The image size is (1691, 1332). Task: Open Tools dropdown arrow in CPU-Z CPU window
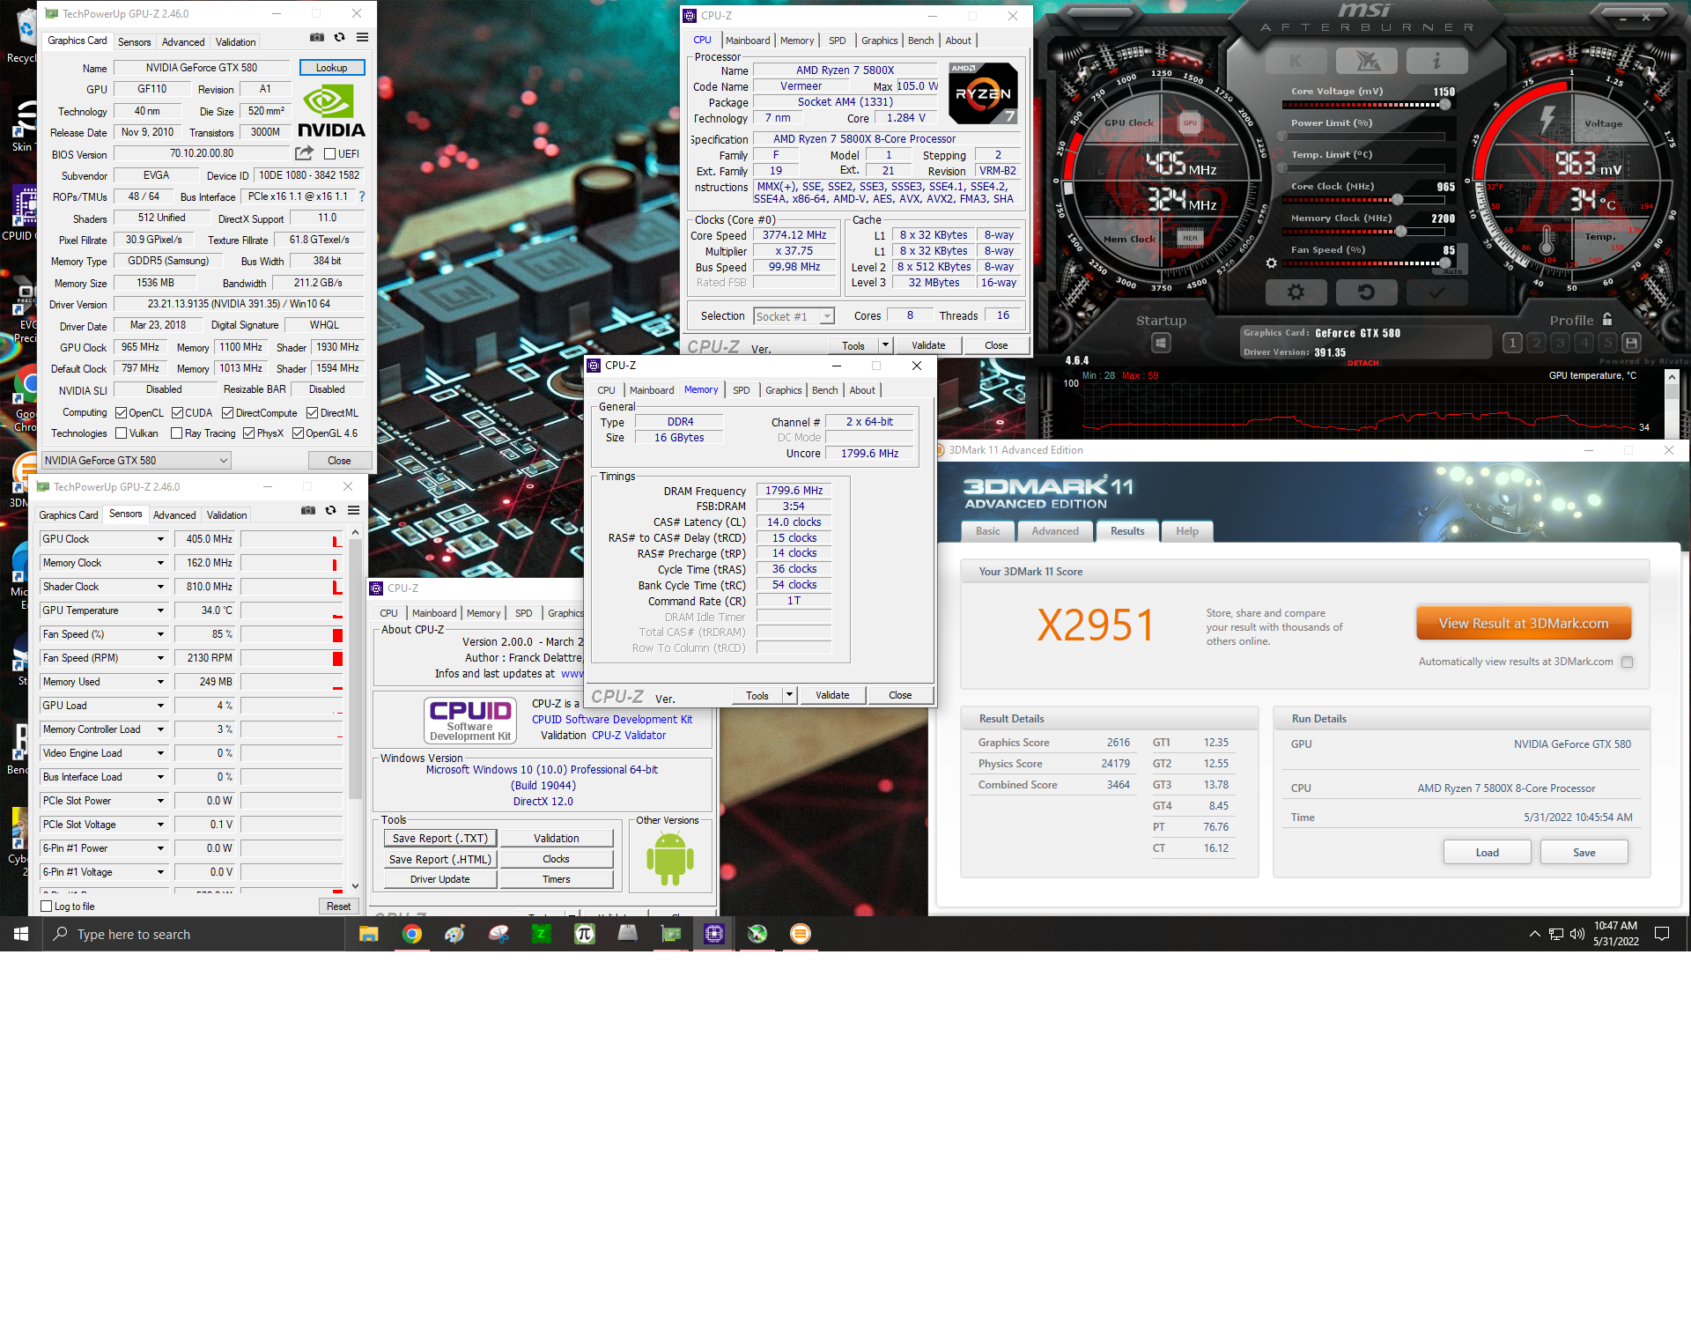pos(885,345)
